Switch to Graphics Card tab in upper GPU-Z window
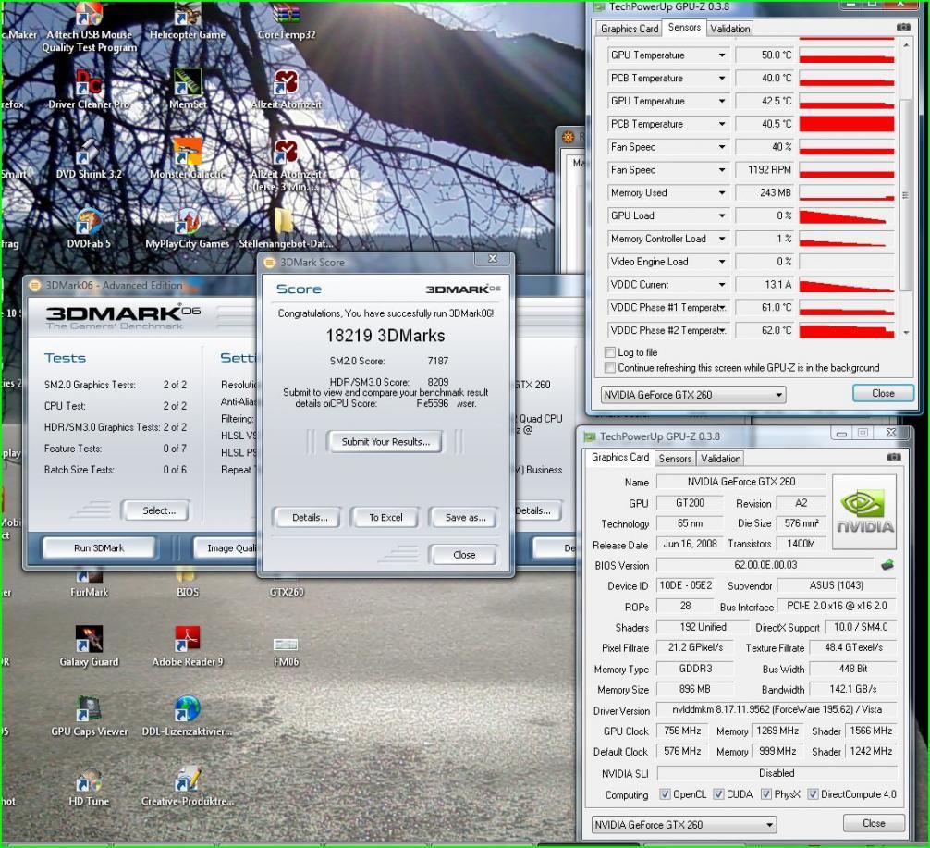 click(x=630, y=29)
